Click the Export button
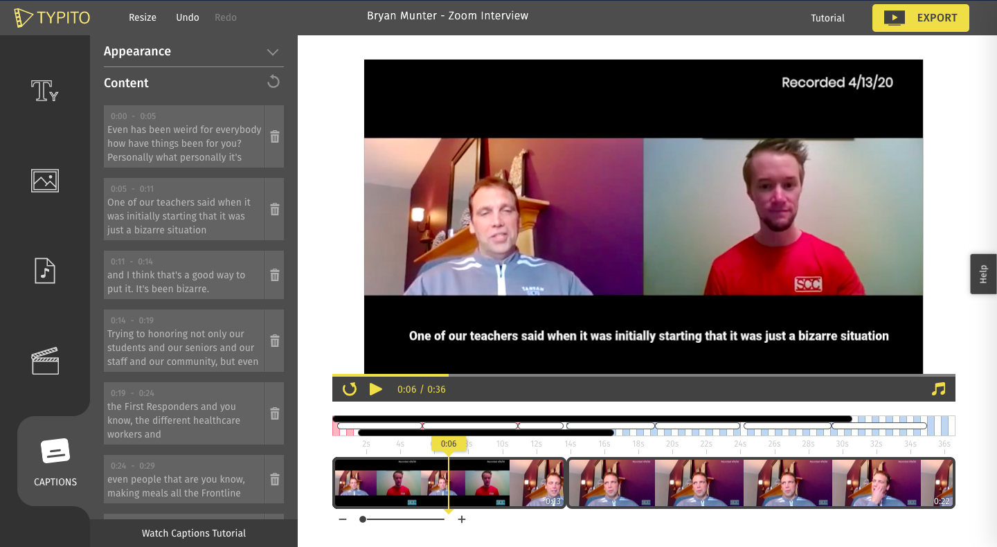 [x=921, y=18]
